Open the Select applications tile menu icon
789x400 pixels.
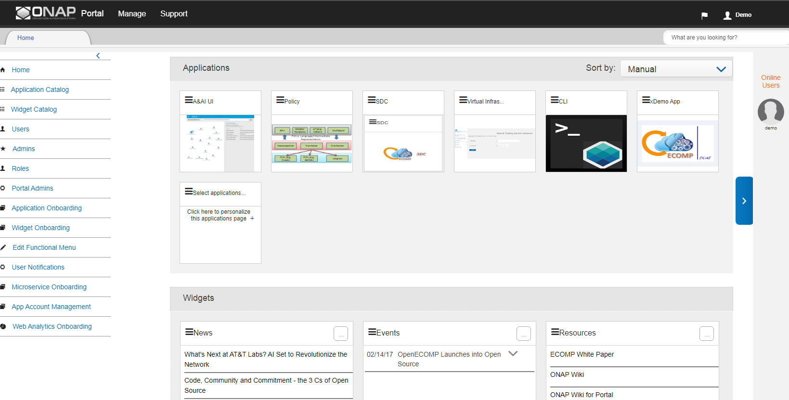coord(189,192)
